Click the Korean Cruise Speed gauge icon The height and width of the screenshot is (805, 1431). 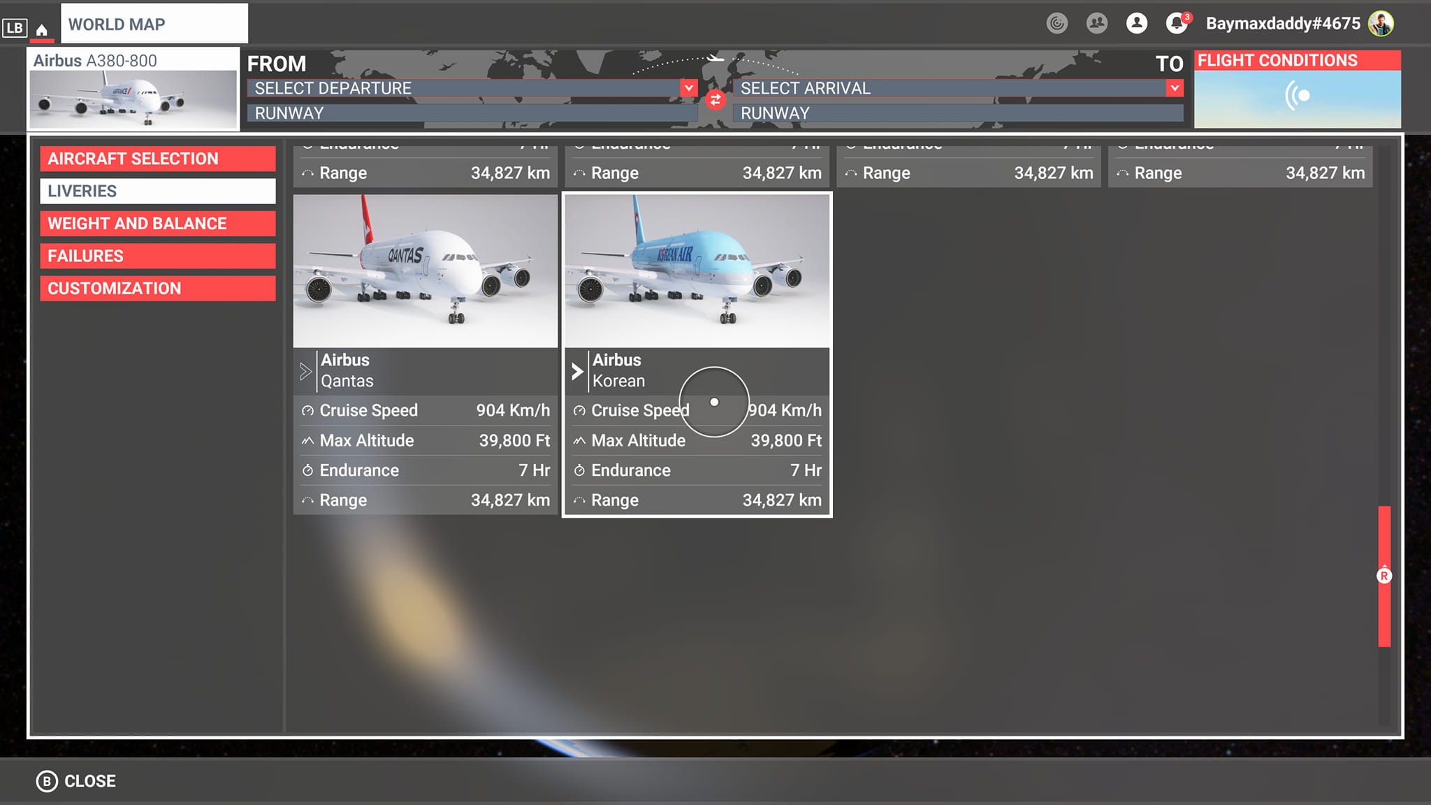(579, 411)
